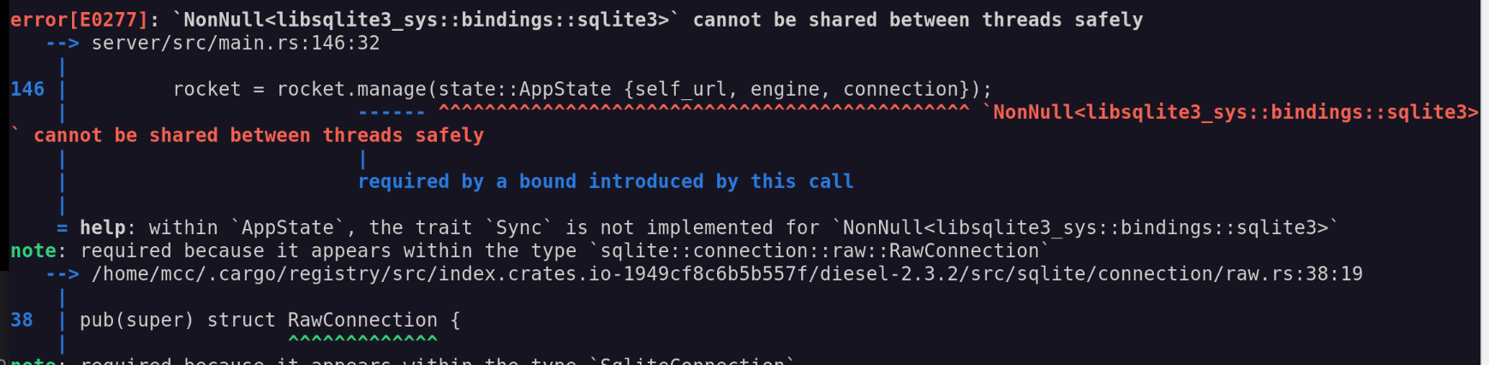Open the diesel raw.rs:38:19 registry path

tap(727, 274)
